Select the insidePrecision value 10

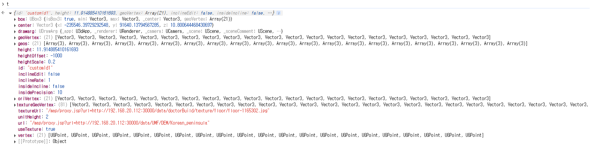(x=60, y=92)
